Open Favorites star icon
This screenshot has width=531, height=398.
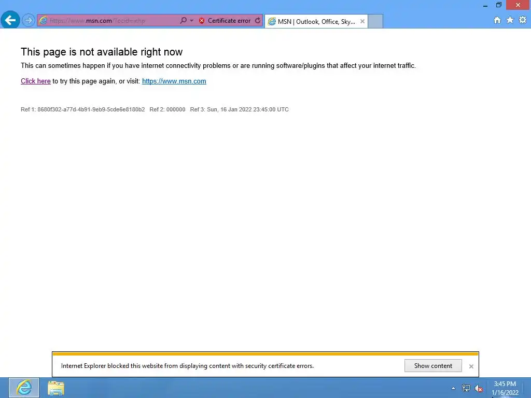[x=510, y=20]
